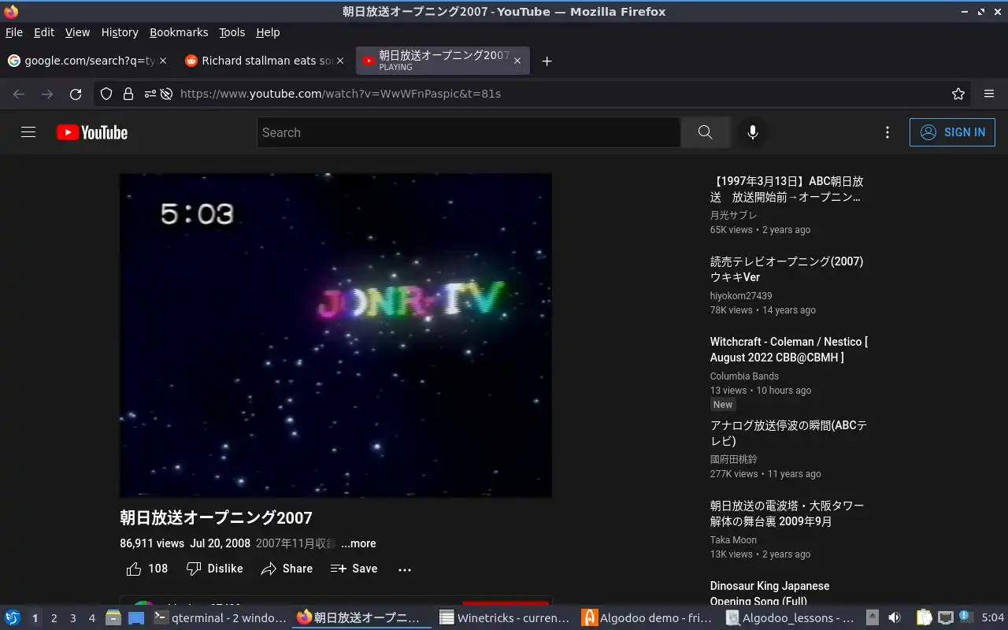1008x630 pixels.
Task: Open tracking protection shield in URL bar
Action: tap(106, 94)
